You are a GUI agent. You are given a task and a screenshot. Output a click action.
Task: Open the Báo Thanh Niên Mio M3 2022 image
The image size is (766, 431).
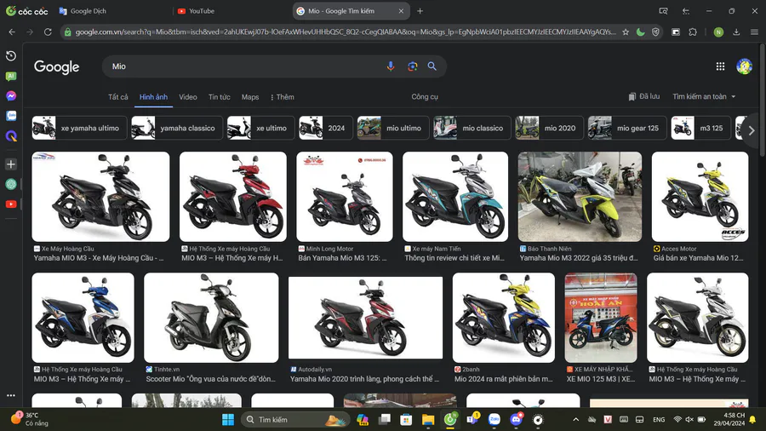[x=580, y=197]
